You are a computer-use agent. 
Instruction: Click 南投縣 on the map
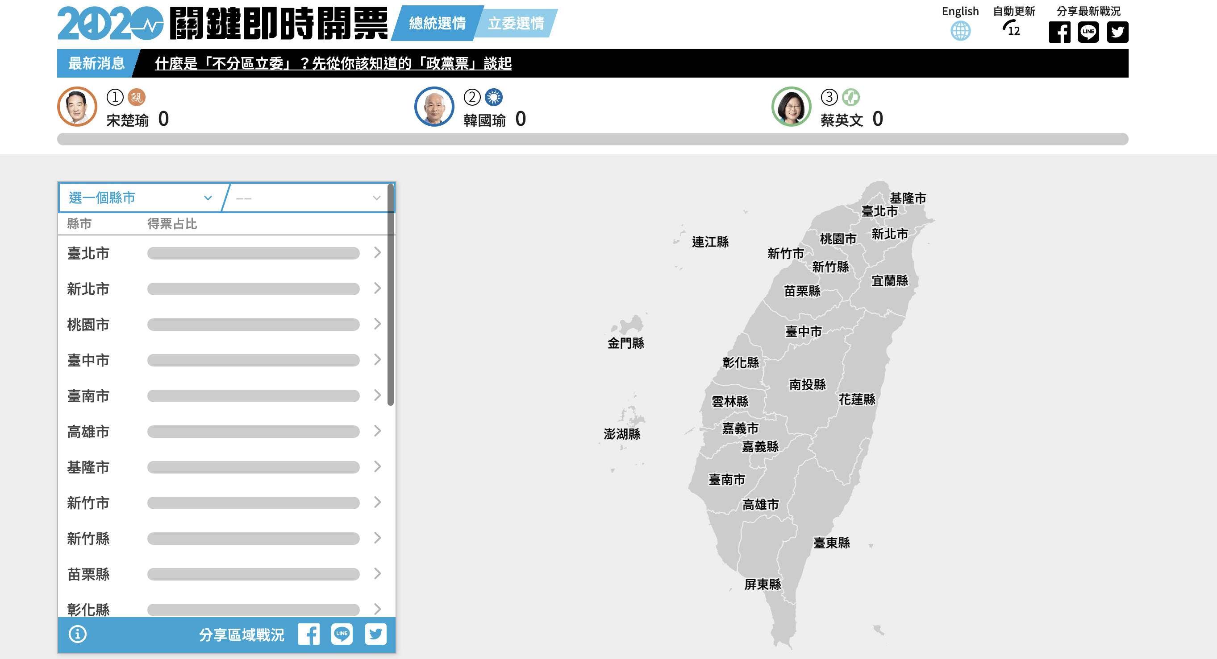(x=808, y=384)
